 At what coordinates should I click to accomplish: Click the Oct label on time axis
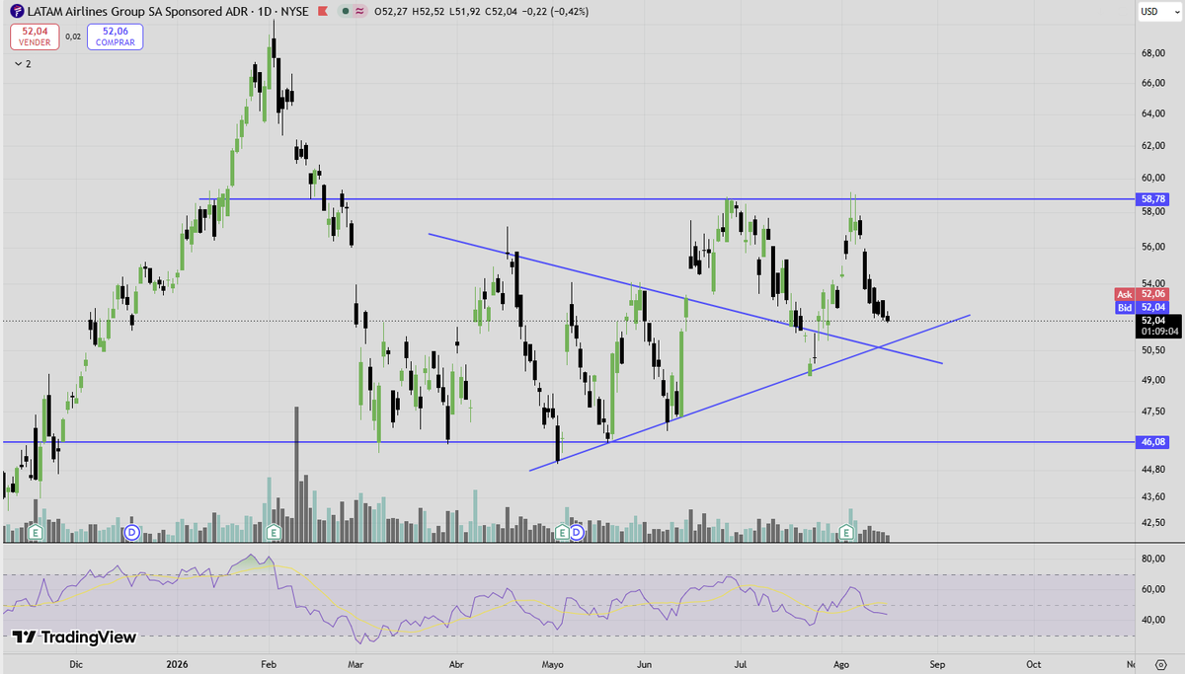[x=1033, y=664]
